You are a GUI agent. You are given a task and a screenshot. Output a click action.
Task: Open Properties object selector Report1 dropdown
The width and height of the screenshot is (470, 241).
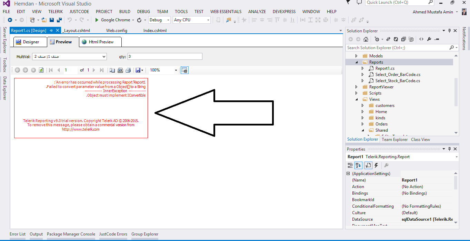click(x=457, y=157)
